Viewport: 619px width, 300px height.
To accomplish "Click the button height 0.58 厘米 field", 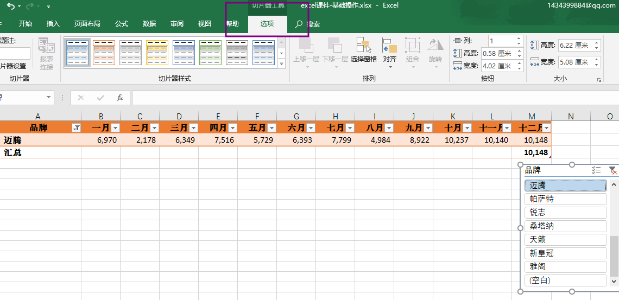I will pyautogui.click(x=498, y=53).
